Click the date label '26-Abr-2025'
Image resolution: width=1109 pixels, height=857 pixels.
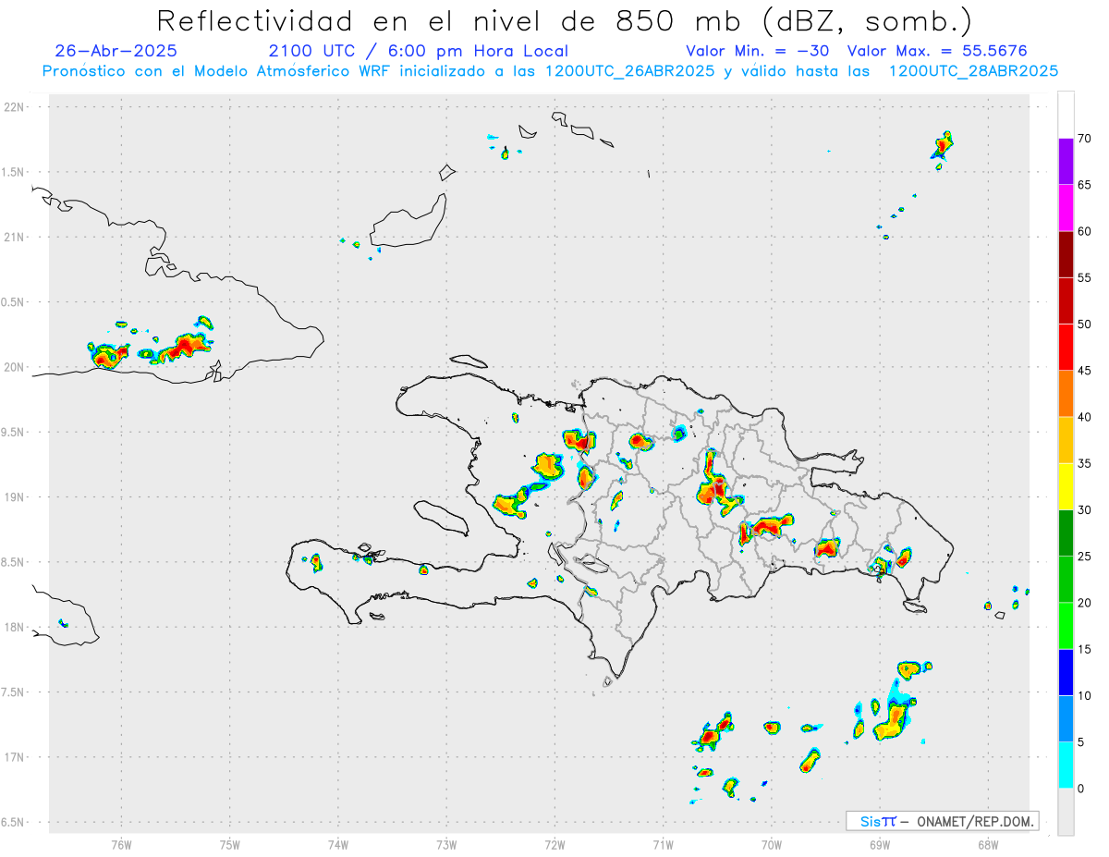116,51
